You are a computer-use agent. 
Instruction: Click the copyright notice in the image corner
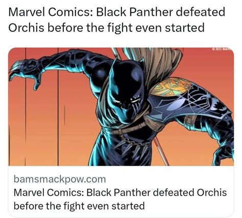tap(223, 49)
